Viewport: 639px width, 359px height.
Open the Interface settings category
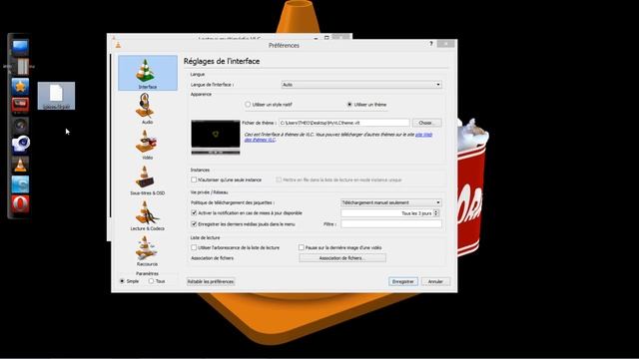(x=148, y=73)
